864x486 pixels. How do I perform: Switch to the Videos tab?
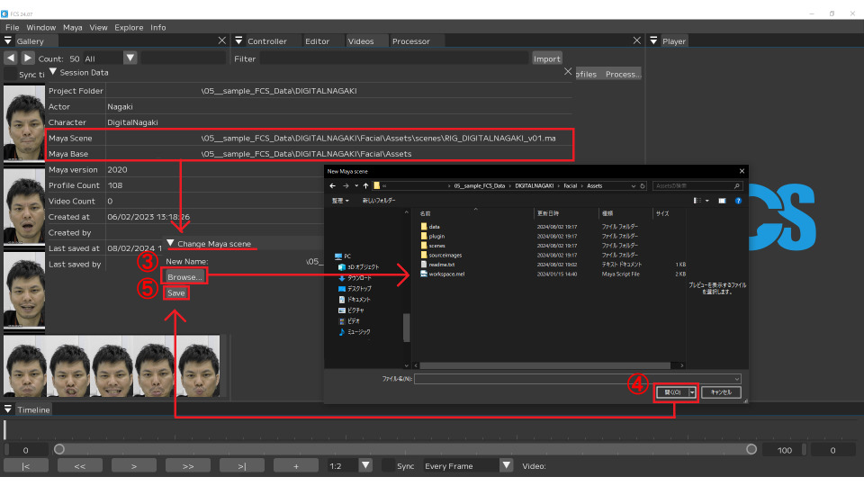click(x=361, y=41)
